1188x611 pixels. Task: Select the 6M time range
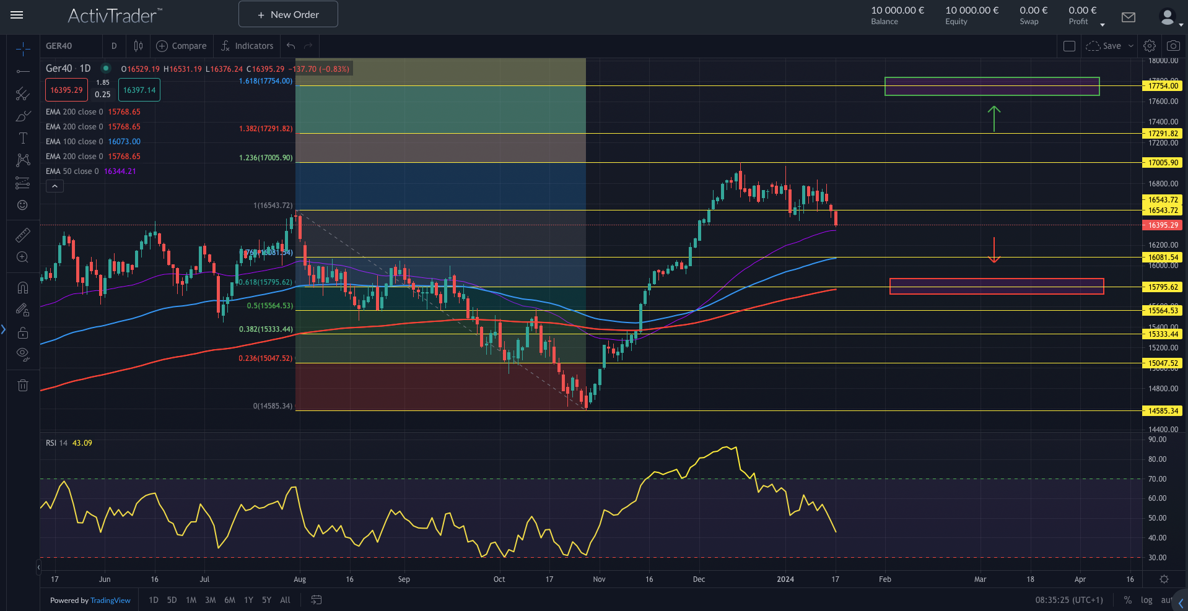(x=230, y=600)
